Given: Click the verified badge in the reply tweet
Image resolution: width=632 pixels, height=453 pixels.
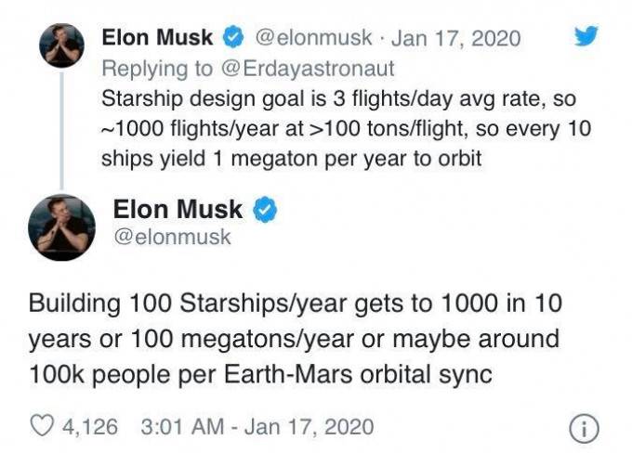Looking at the screenshot, I should click(x=233, y=37).
